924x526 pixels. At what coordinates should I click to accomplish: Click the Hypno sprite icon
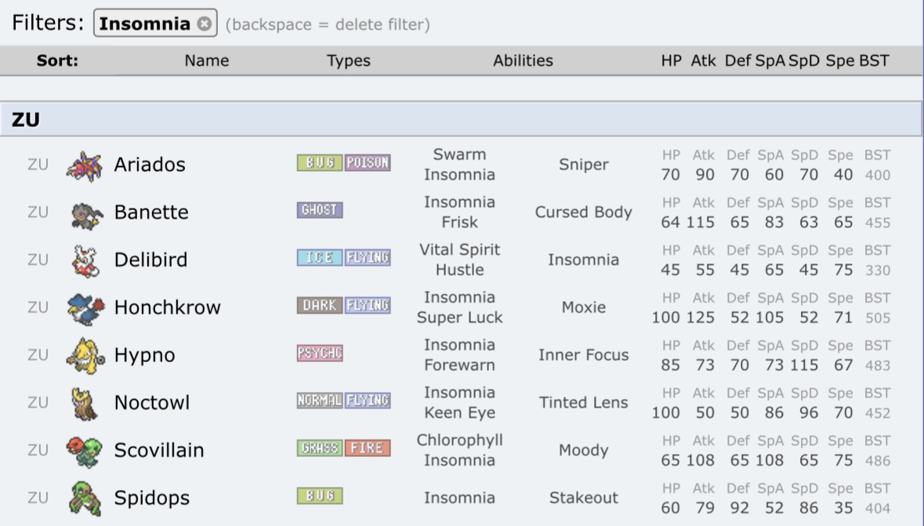(x=85, y=356)
